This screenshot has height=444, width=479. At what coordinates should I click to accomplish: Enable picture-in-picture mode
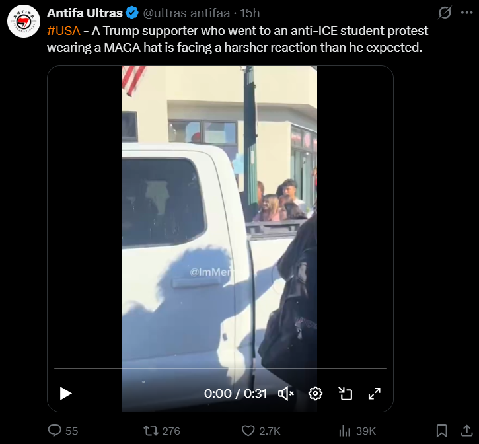(x=345, y=394)
